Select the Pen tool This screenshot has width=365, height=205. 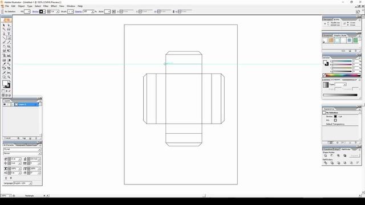pyautogui.click(x=4, y=34)
